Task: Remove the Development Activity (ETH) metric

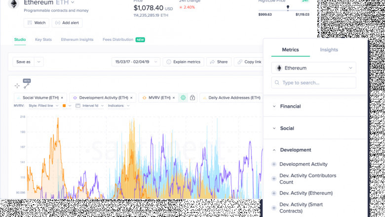Action: pyautogui.click(x=131, y=98)
